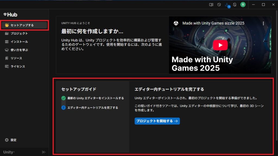This screenshot has height=156, width=278.
Task: Toggle the dark mode moon icon
Action: pyautogui.click(x=219, y=5)
